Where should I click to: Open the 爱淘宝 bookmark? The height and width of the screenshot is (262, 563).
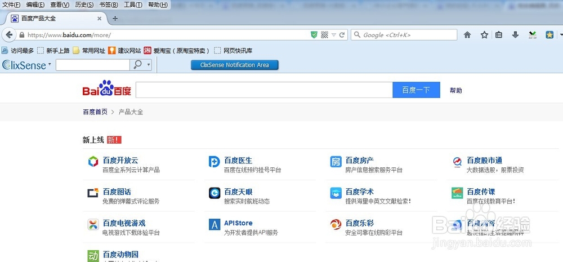click(x=177, y=51)
